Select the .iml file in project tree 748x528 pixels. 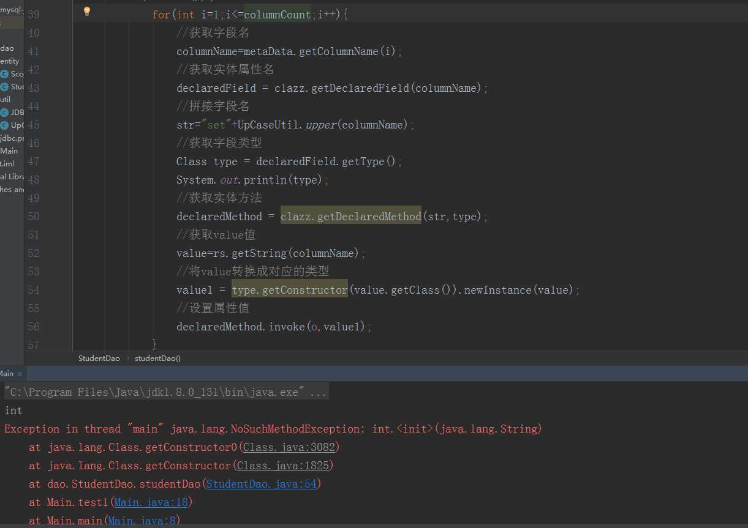(x=7, y=164)
